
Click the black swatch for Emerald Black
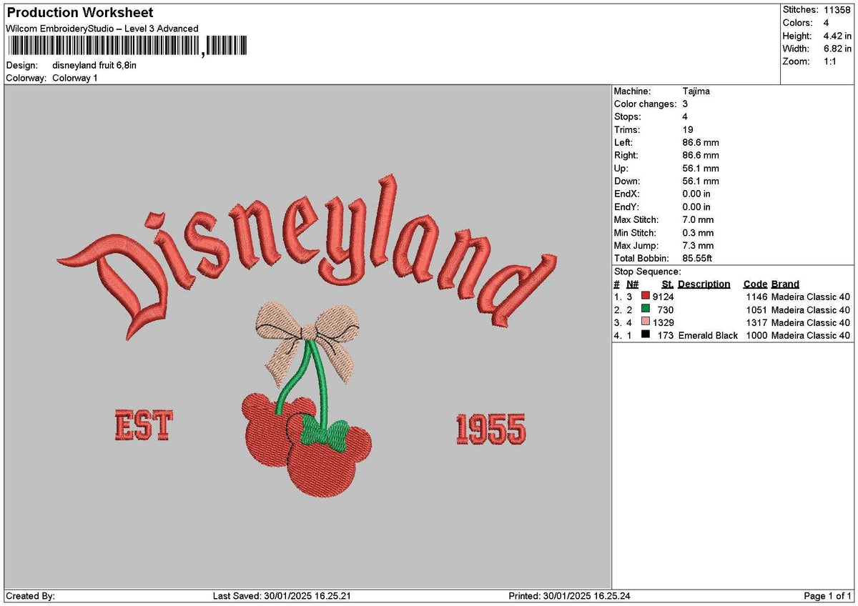(645, 335)
